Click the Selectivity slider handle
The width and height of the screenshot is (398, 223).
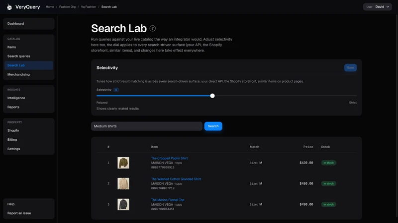coord(212,96)
